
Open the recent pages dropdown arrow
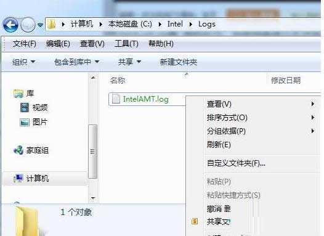40,25
